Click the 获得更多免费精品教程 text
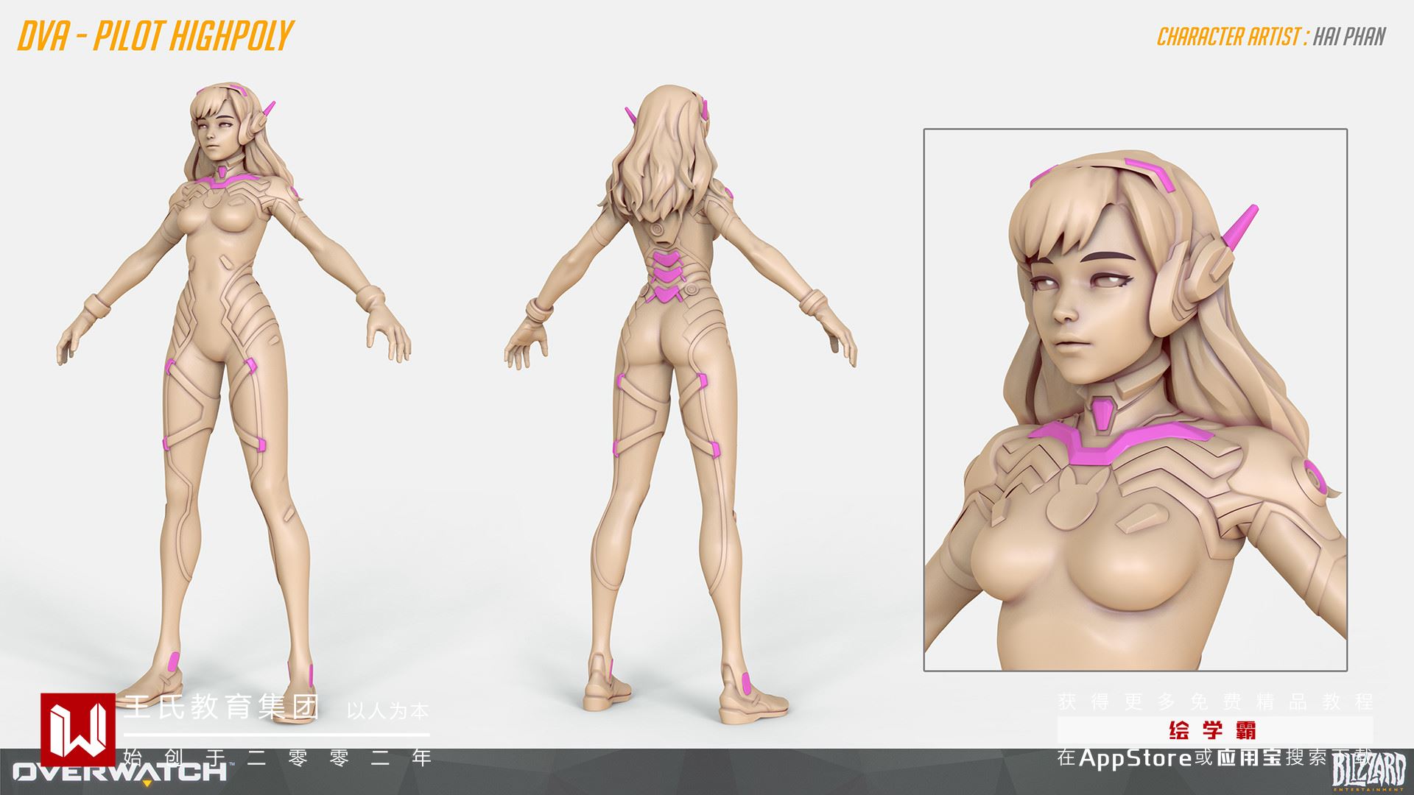 1214,702
